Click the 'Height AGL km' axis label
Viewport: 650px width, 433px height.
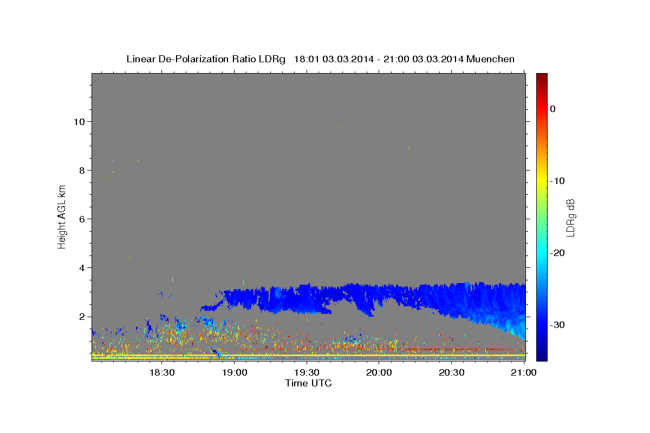coord(62,216)
